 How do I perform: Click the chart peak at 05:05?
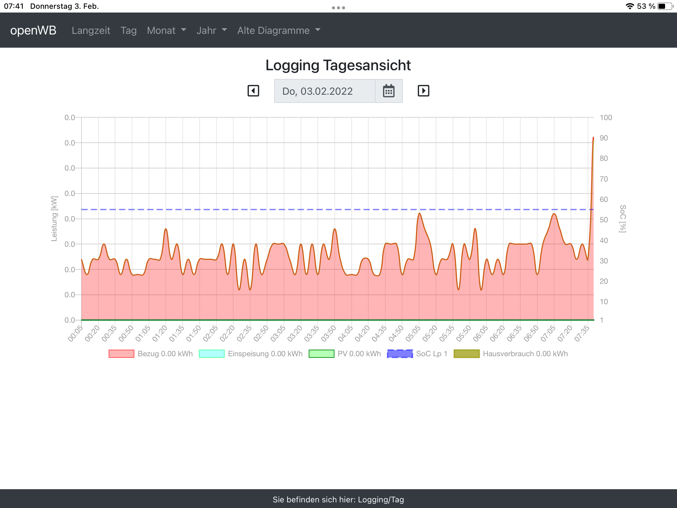419,214
